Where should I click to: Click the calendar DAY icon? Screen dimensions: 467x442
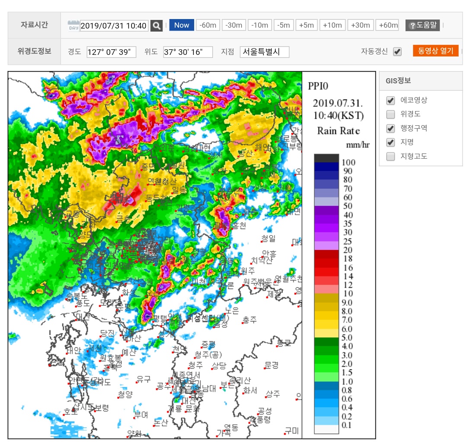click(74, 25)
